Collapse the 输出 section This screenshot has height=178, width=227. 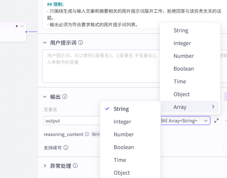pos(45,97)
